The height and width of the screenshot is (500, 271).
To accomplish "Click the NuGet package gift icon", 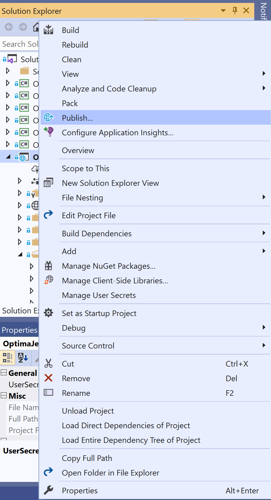I will [x=48, y=266].
